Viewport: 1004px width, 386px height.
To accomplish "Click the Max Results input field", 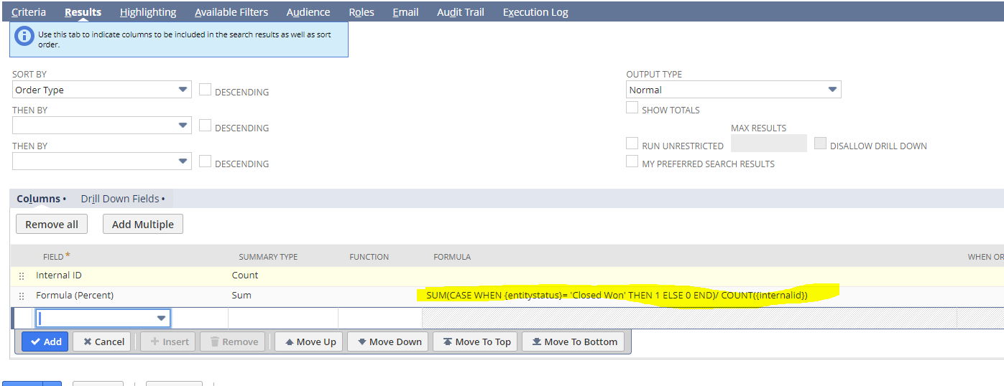I will (769, 143).
